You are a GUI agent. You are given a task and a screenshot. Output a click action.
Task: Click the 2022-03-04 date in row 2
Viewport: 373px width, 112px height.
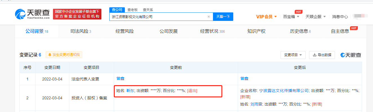pyautogui.click(x=52, y=98)
